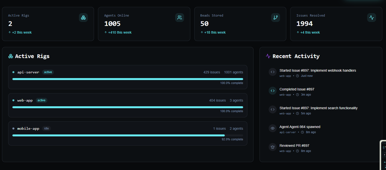The image size is (386, 170).
Task: Click the idle badge on mobile-app
Action: pyautogui.click(x=46, y=128)
